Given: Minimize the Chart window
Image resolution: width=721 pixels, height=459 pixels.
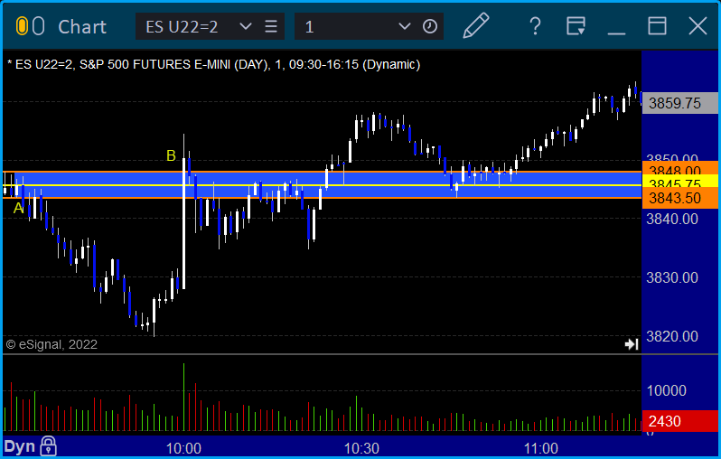Looking at the screenshot, I should 616,33.
